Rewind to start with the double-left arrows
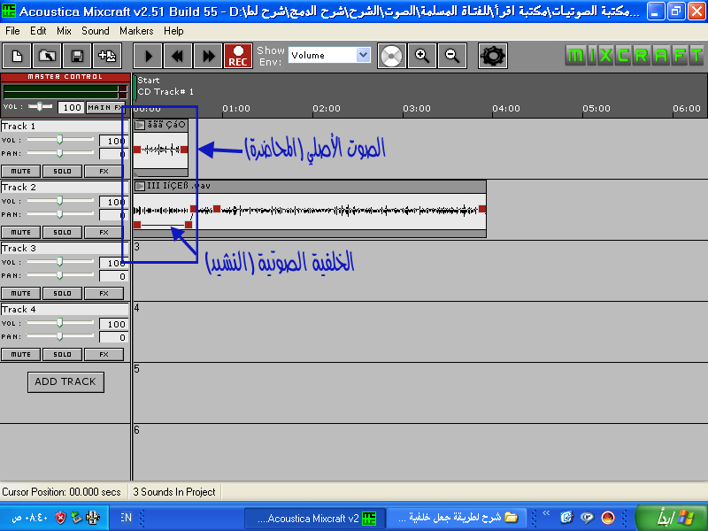The height and width of the screenshot is (531, 708). (x=178, y=56)
